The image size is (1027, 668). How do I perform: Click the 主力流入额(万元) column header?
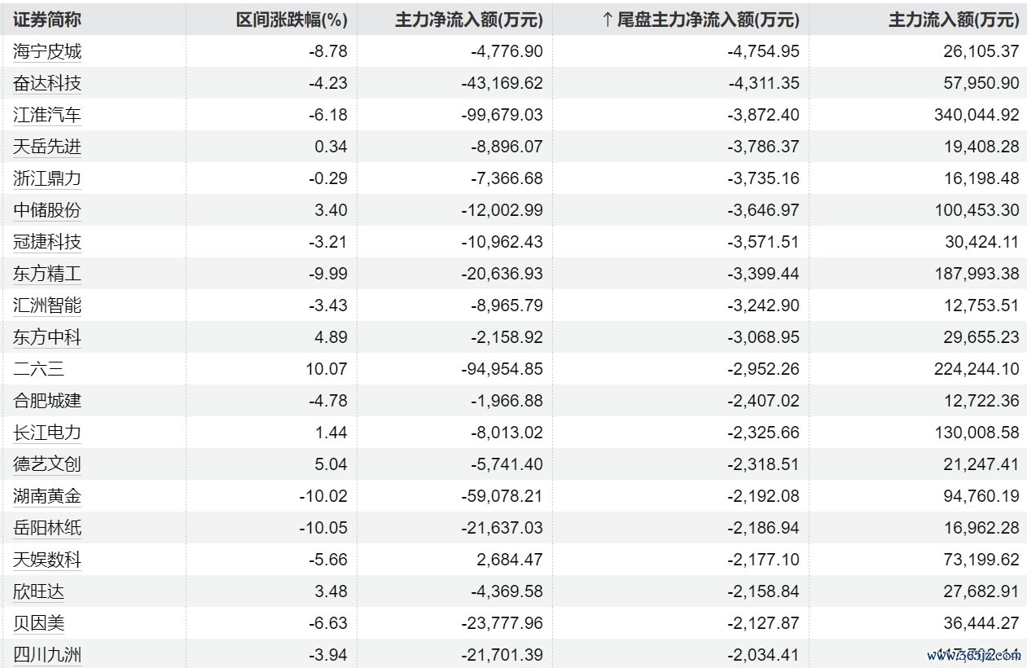tap(953, 20)
